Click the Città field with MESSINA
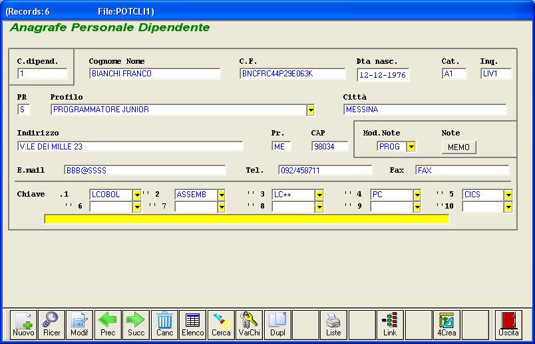 click(x=425, y=110)
